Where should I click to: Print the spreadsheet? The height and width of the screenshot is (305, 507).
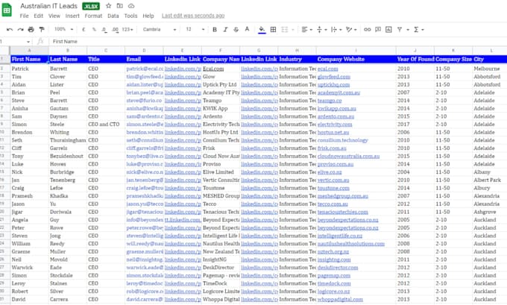31,29
